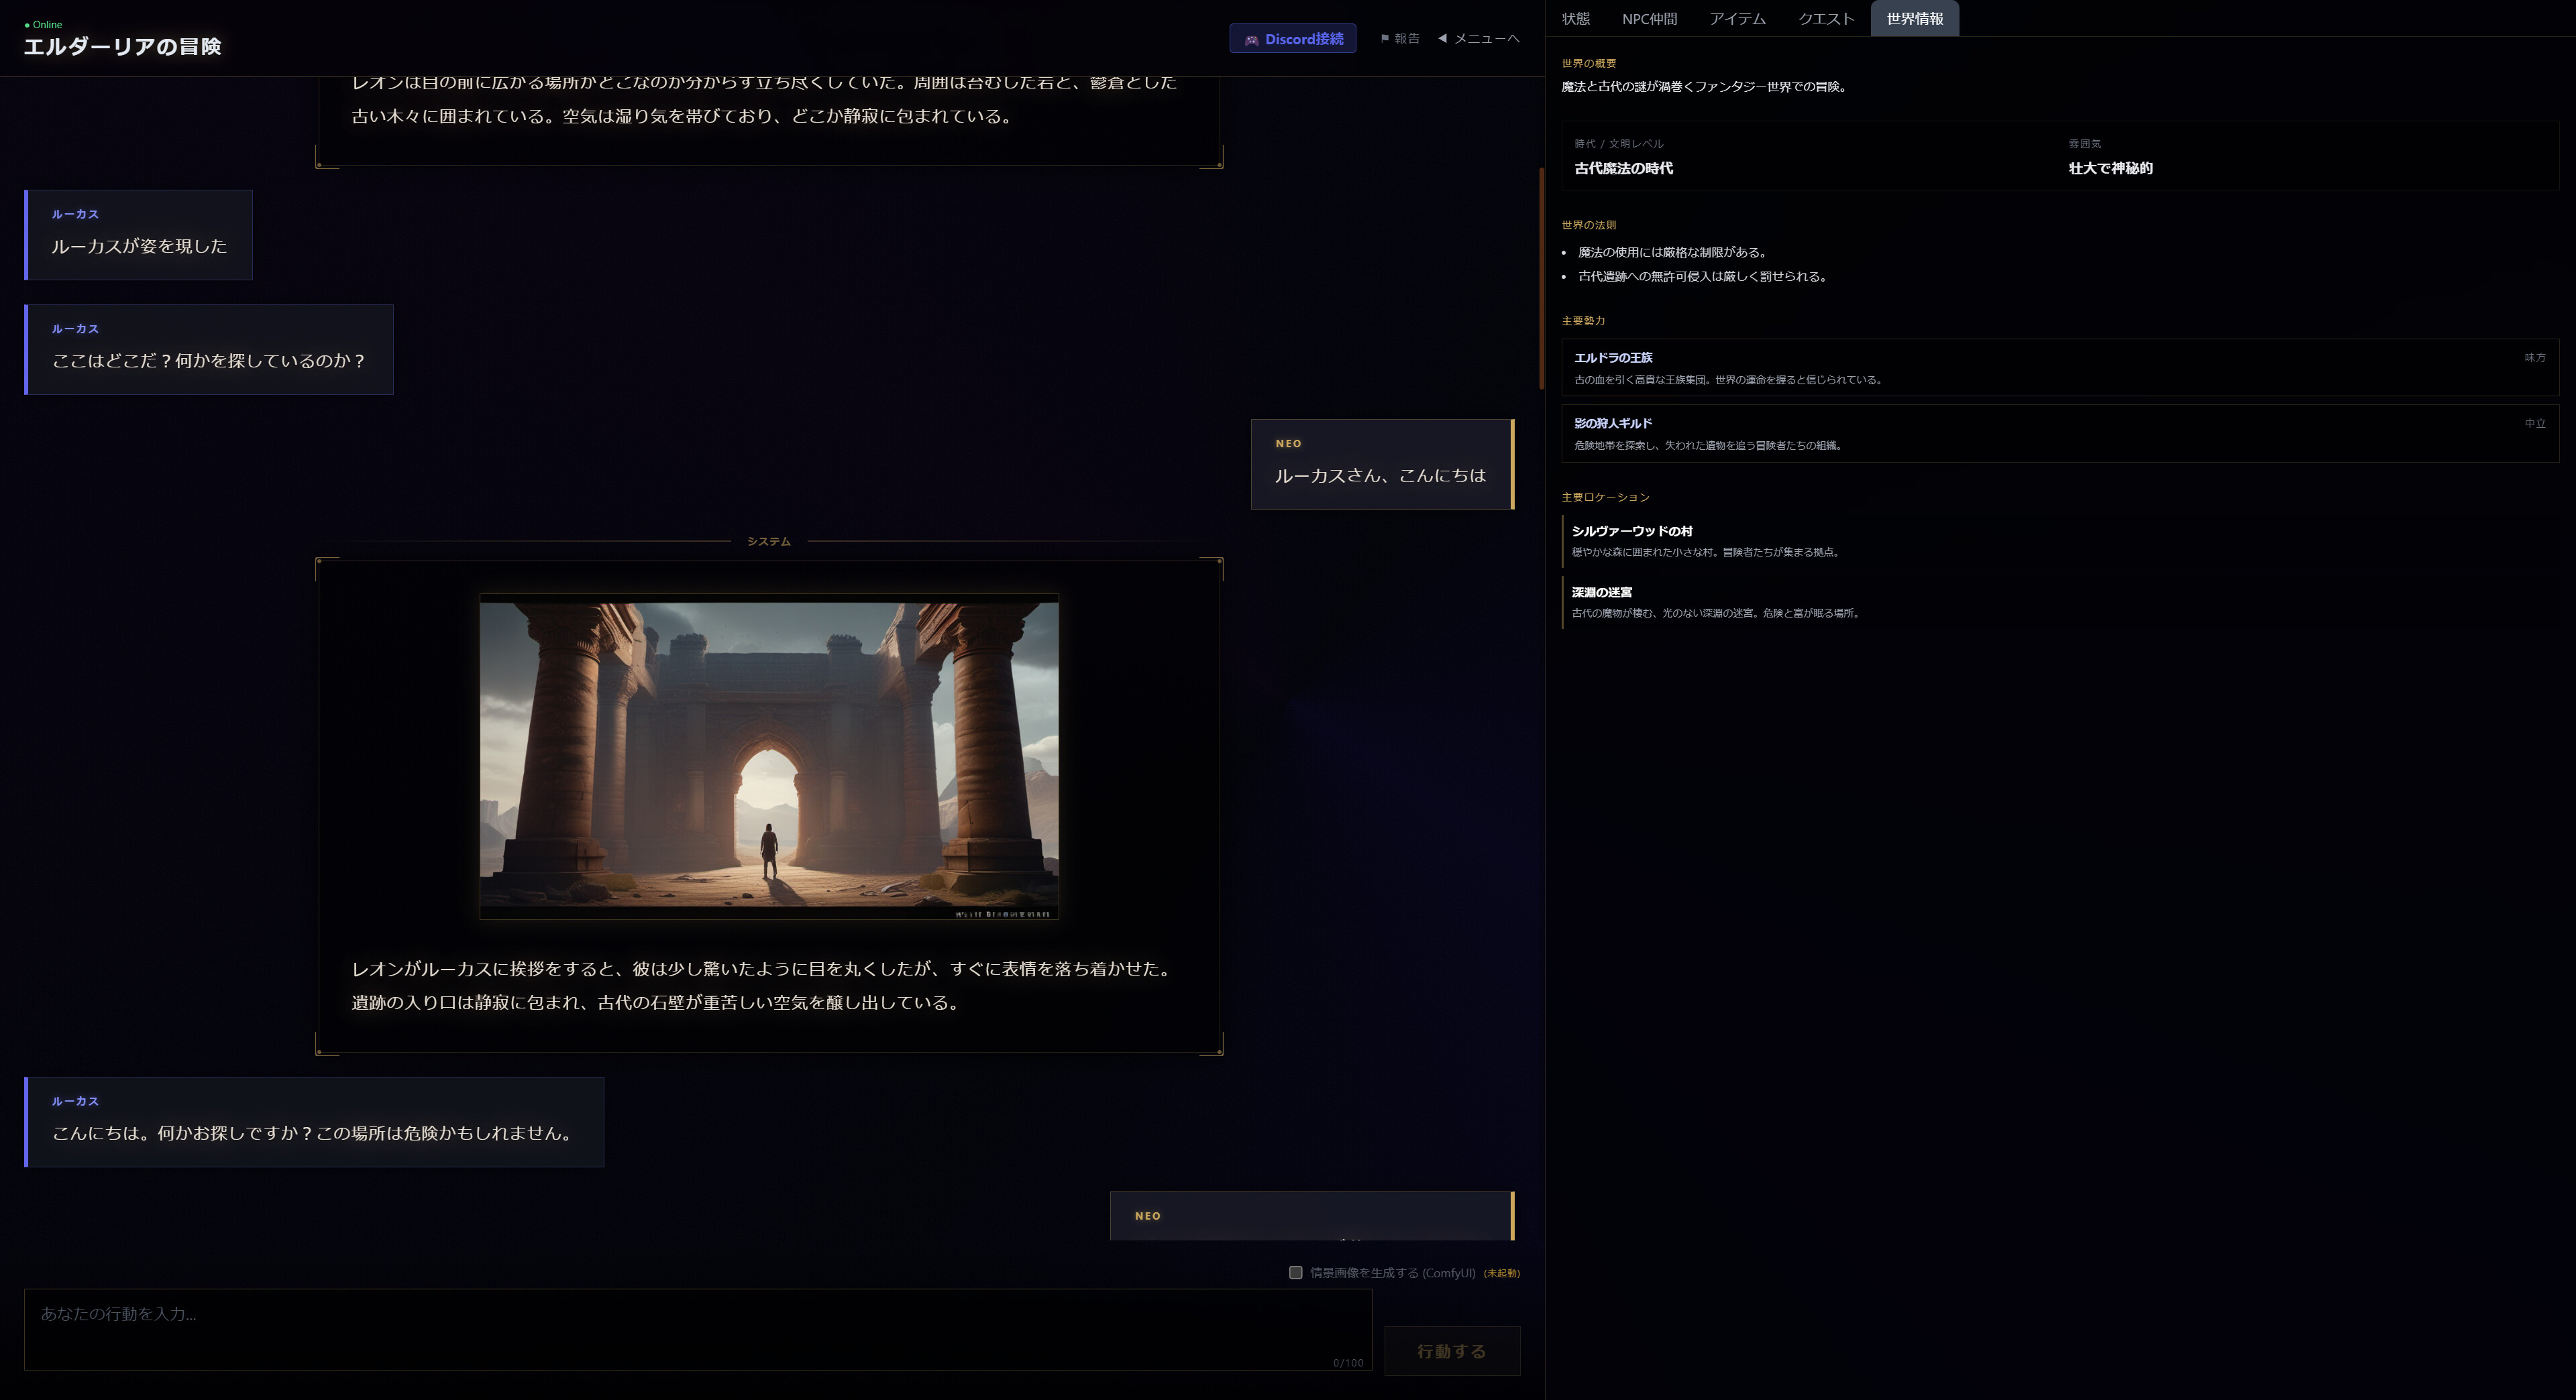
Task: Go to the クエスト tab
Action: tap(1826, 18)
